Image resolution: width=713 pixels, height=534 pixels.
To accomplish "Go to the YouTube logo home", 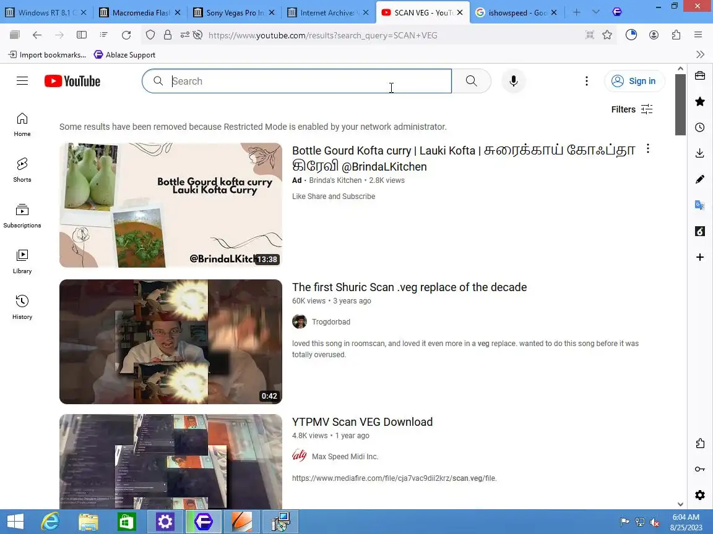I will pyautogui.click(x=72, y=81).
